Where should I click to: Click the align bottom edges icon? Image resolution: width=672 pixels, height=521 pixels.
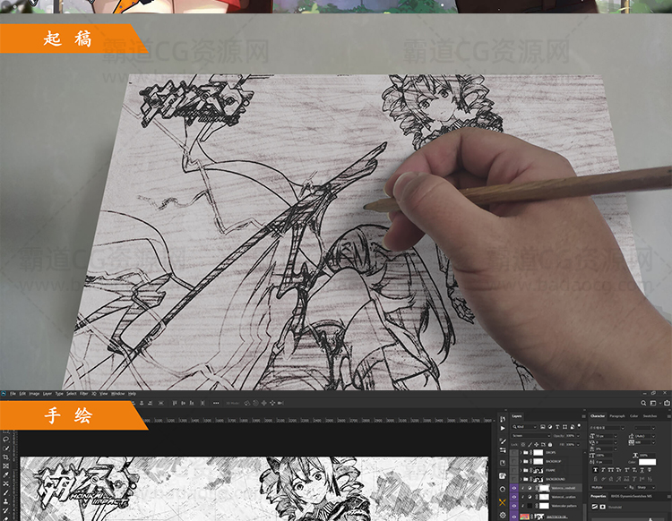click(x=192, y=403)
